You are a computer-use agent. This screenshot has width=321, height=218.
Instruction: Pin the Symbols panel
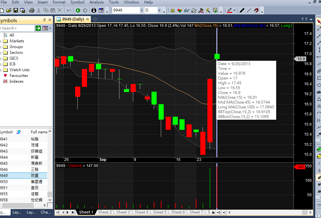(x=44, y=20)
